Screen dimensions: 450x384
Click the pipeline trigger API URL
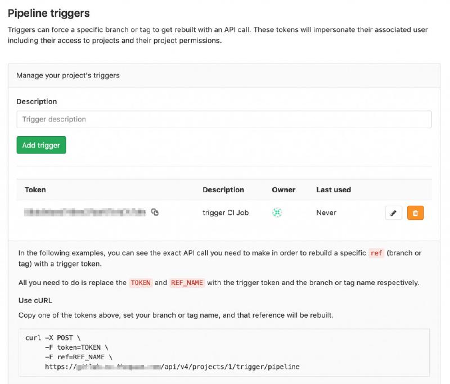click(172, 367)
